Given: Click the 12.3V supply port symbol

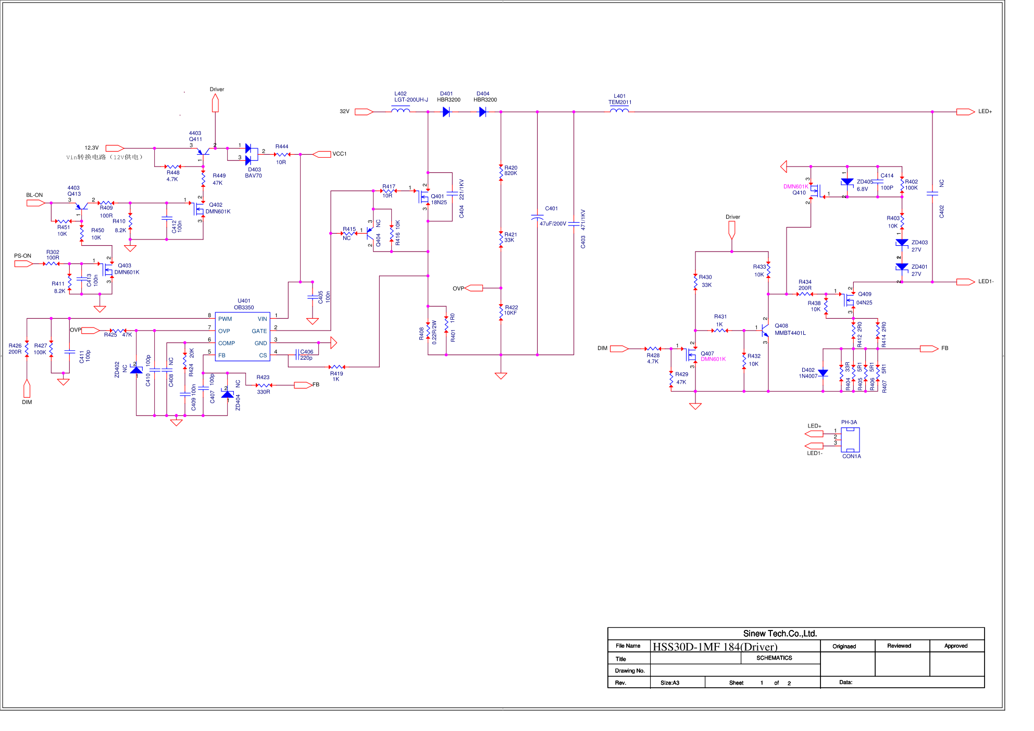Looking at the screenshot, I should click(115, 148).
